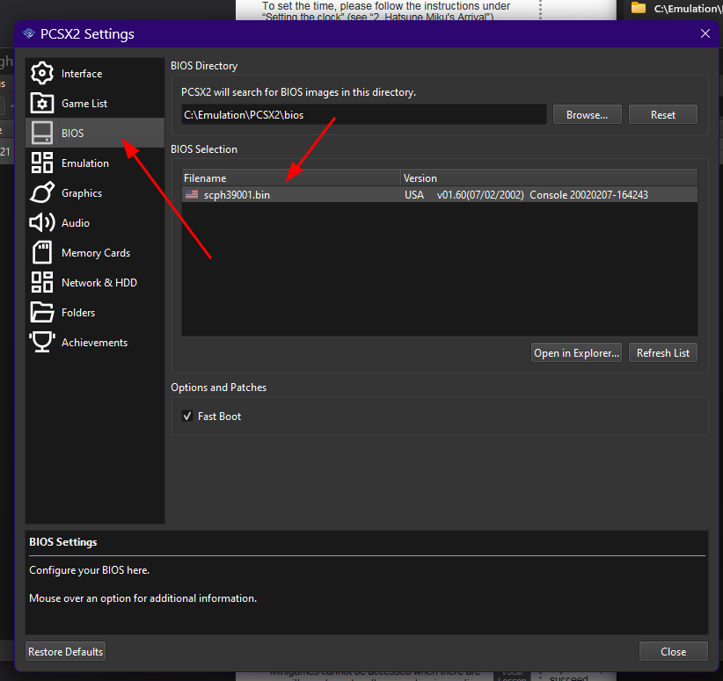This screenshot has height=681, width=723.
Task: Open Memory Cards settings
Action: 96,253
